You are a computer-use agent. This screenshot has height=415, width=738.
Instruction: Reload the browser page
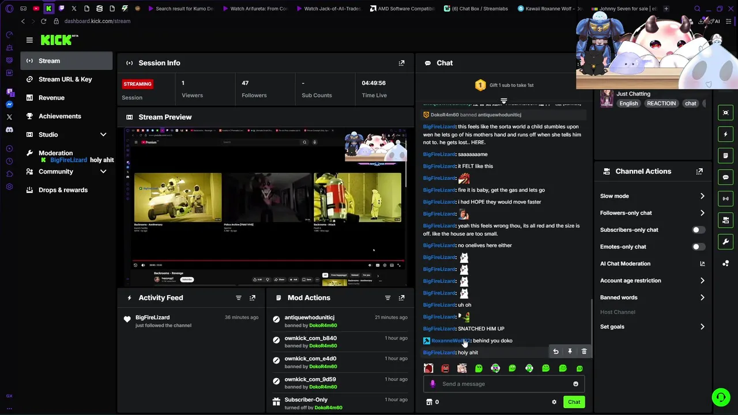(43, 21)
